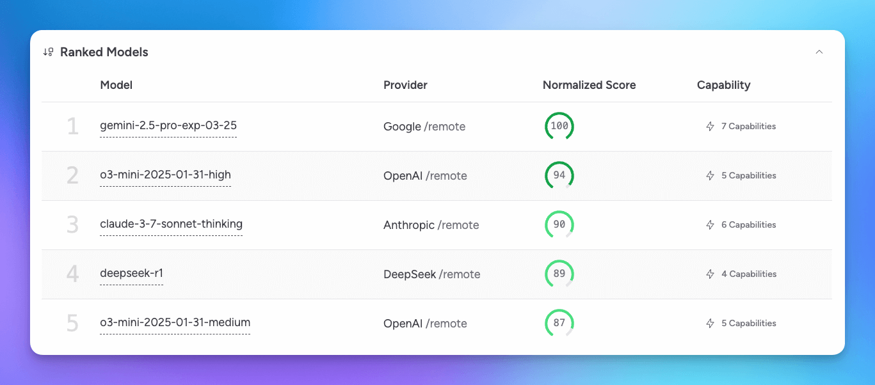
Task: Open the o3-mini-2025-01-31-high model link
Action: click(165, 175)
